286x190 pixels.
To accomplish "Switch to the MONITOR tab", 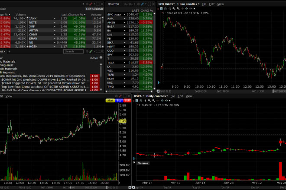I will (114, 4).
